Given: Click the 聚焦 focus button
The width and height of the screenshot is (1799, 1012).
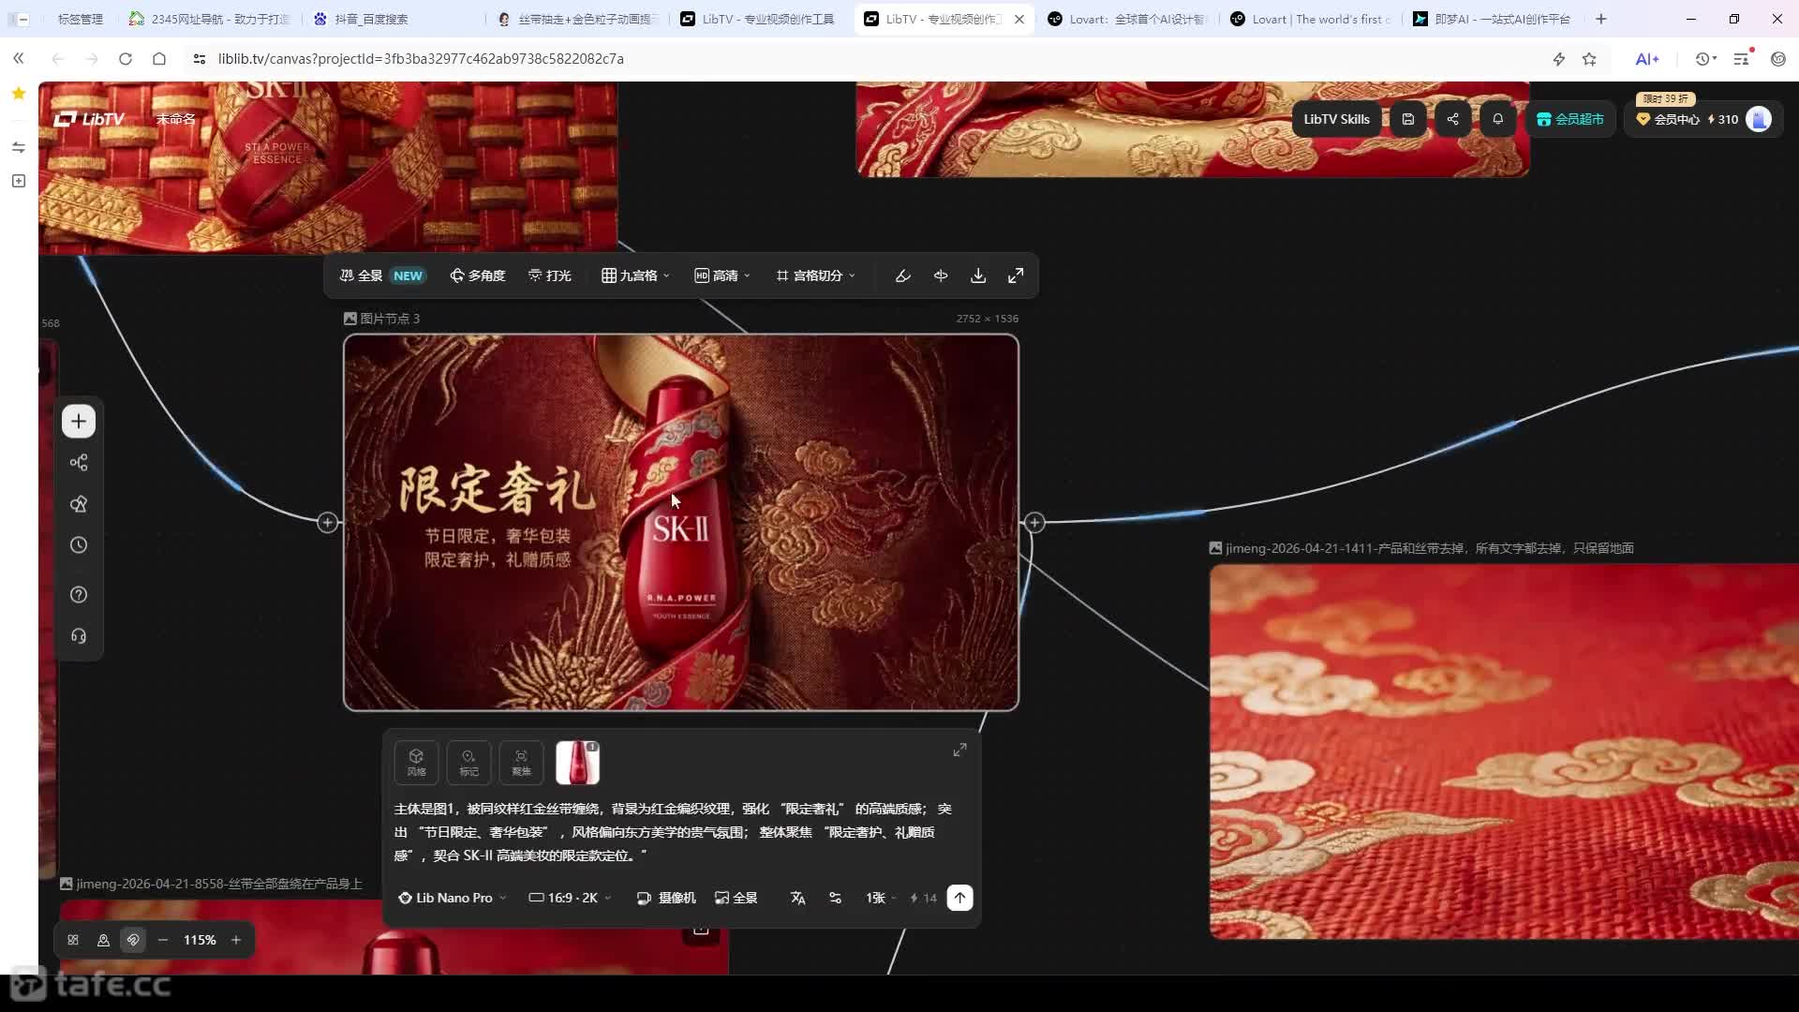Looking at the screenshot, I should [x=521, y=763].
